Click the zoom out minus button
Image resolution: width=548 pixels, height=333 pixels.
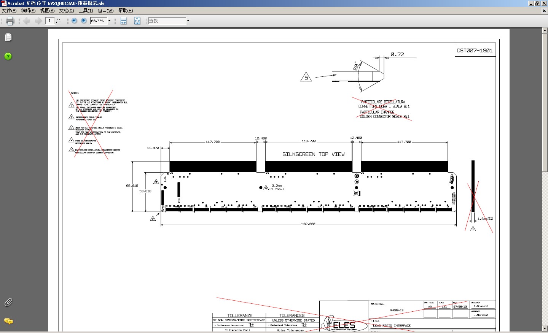74,21
